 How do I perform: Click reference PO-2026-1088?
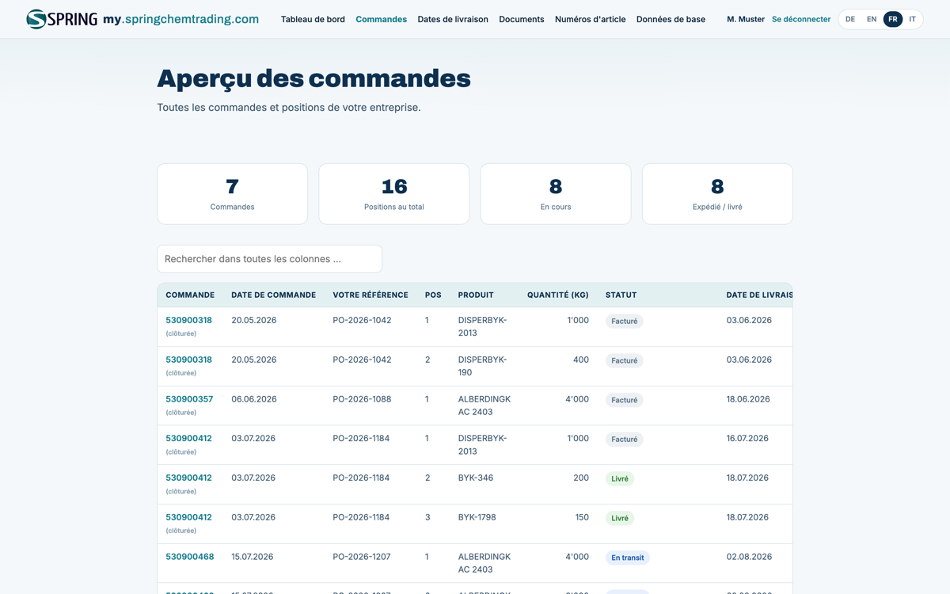point(362,399)
